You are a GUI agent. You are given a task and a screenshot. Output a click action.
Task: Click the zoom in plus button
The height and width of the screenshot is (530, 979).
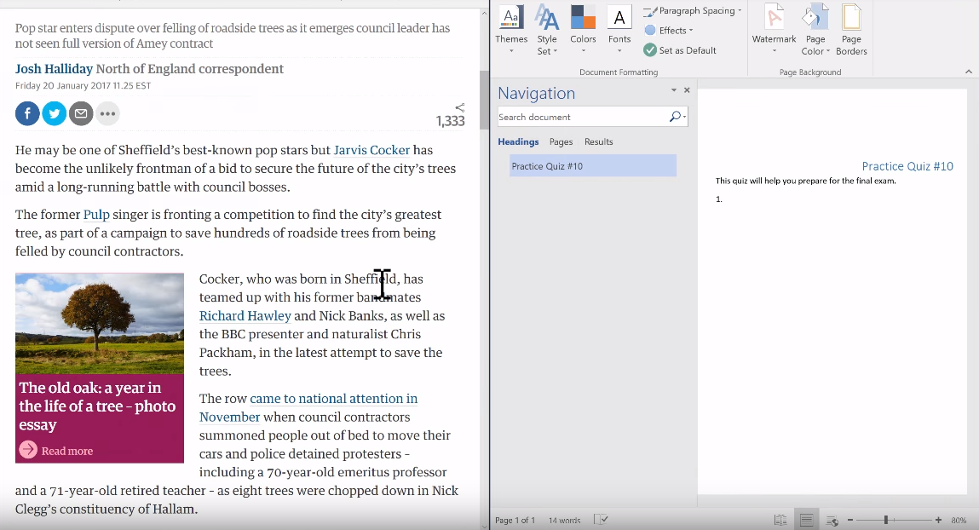(938, 520)
